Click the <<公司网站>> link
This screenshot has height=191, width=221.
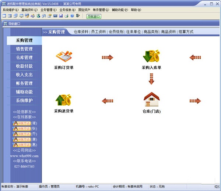click(x=24, y=150)
